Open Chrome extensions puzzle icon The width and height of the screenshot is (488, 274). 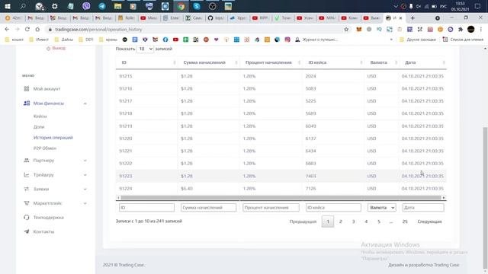[461, 29]
